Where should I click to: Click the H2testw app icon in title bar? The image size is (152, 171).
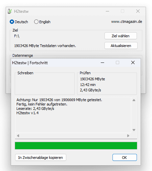pyautogui.click(x=10, y=11)
